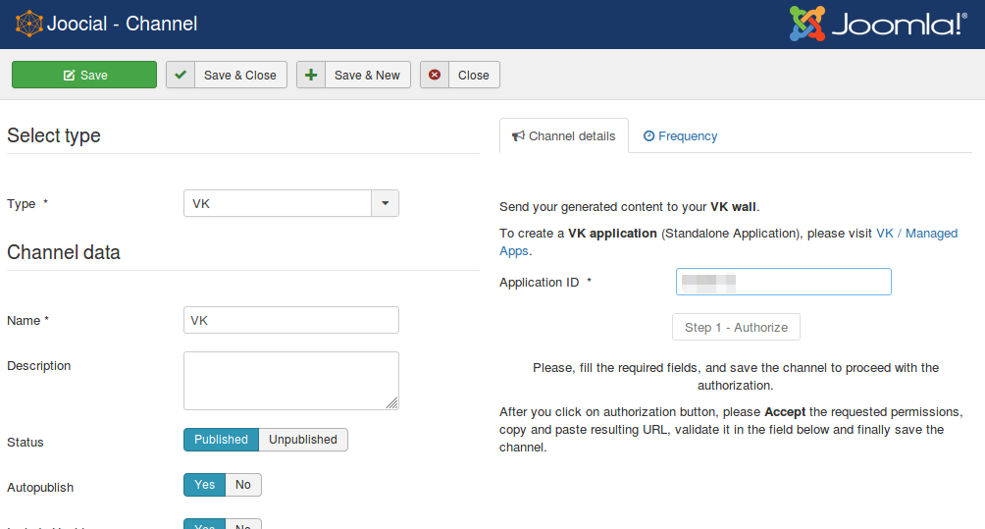Click the clock icon on Frequency tab
985x529 pixels.
(x=648, y=135)
